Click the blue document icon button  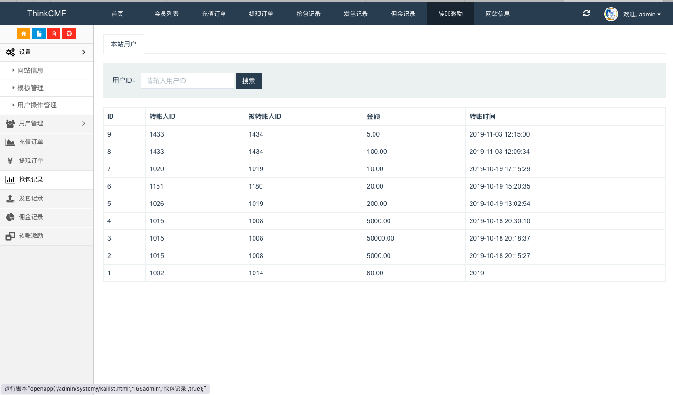click(39, 34)
